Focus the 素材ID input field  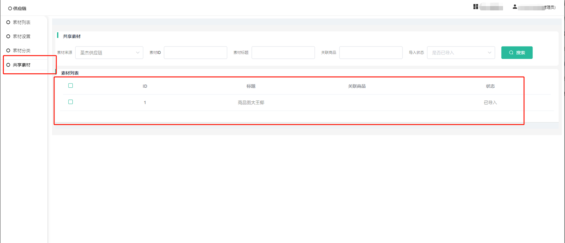pyautogui.click(x=195, y=53)
